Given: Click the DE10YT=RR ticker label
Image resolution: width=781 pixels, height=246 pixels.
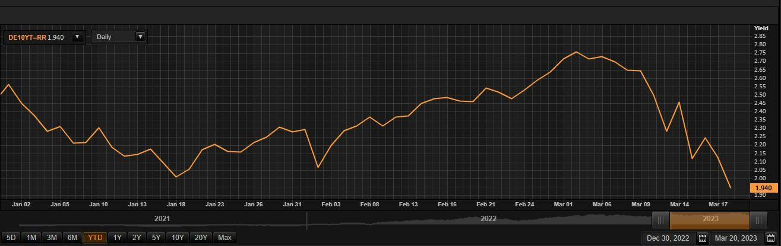Looking at the screenshot, I should pyautogui.click(x=27, y=37).
